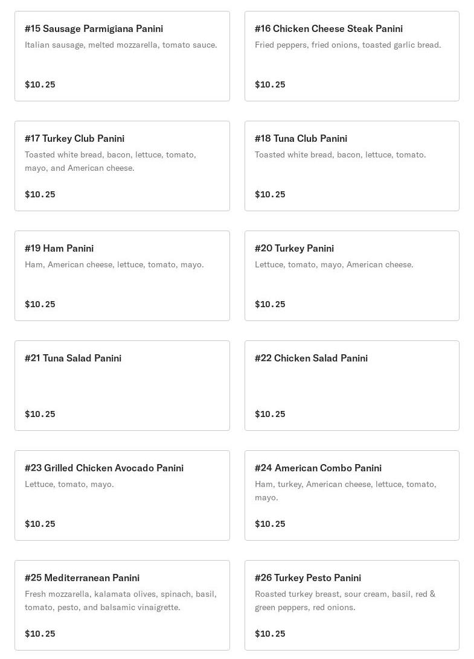
Task: Click #21 Tuna Salad Panini
Action: 73,358
